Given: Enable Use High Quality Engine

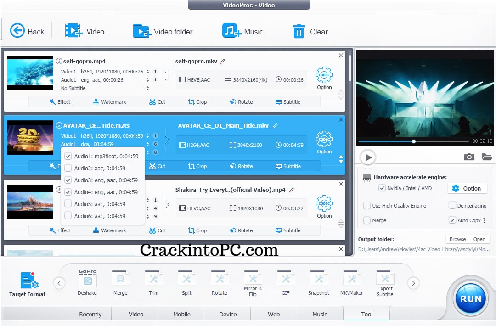Looking at the screenshot, I should pyautogui.click(x=366, y=206).
